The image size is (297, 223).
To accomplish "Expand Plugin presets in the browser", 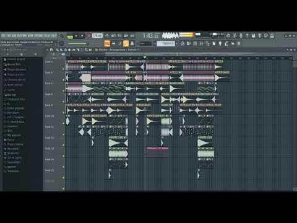I will 14,74.
